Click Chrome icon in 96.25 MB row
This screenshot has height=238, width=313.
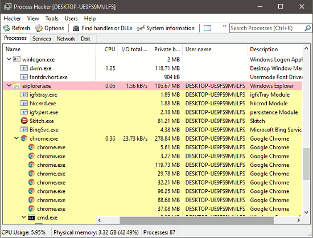click(31, 191)
